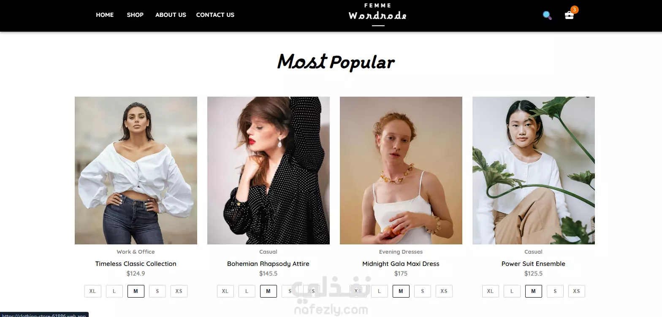
Task: Click the orange cart count badge
Action: pos(574,9)
